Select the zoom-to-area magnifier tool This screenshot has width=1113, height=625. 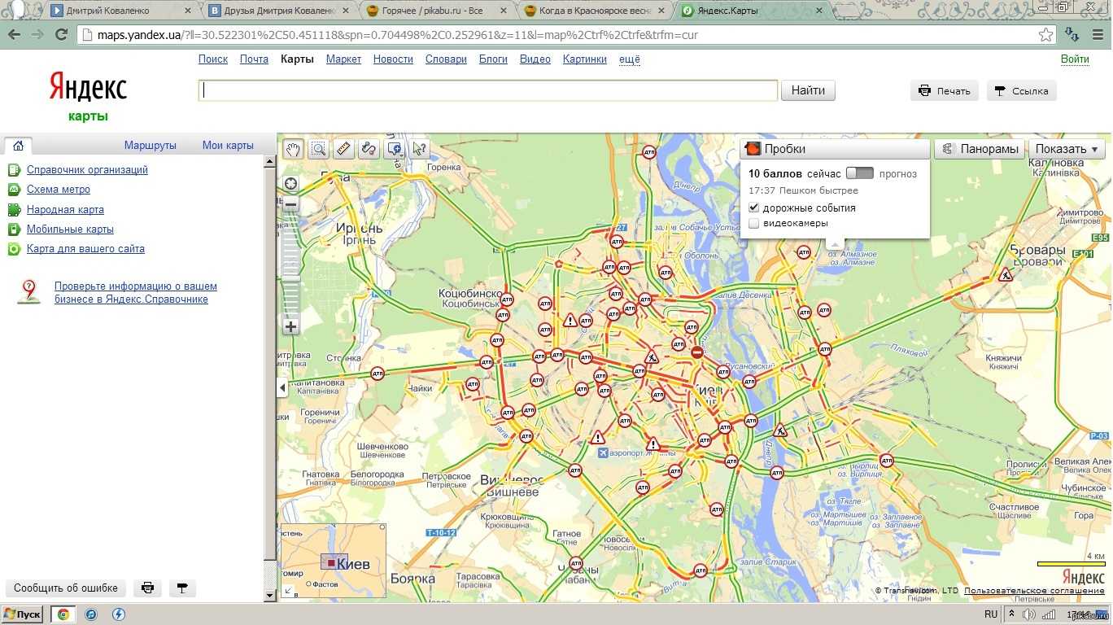(318, 149)
